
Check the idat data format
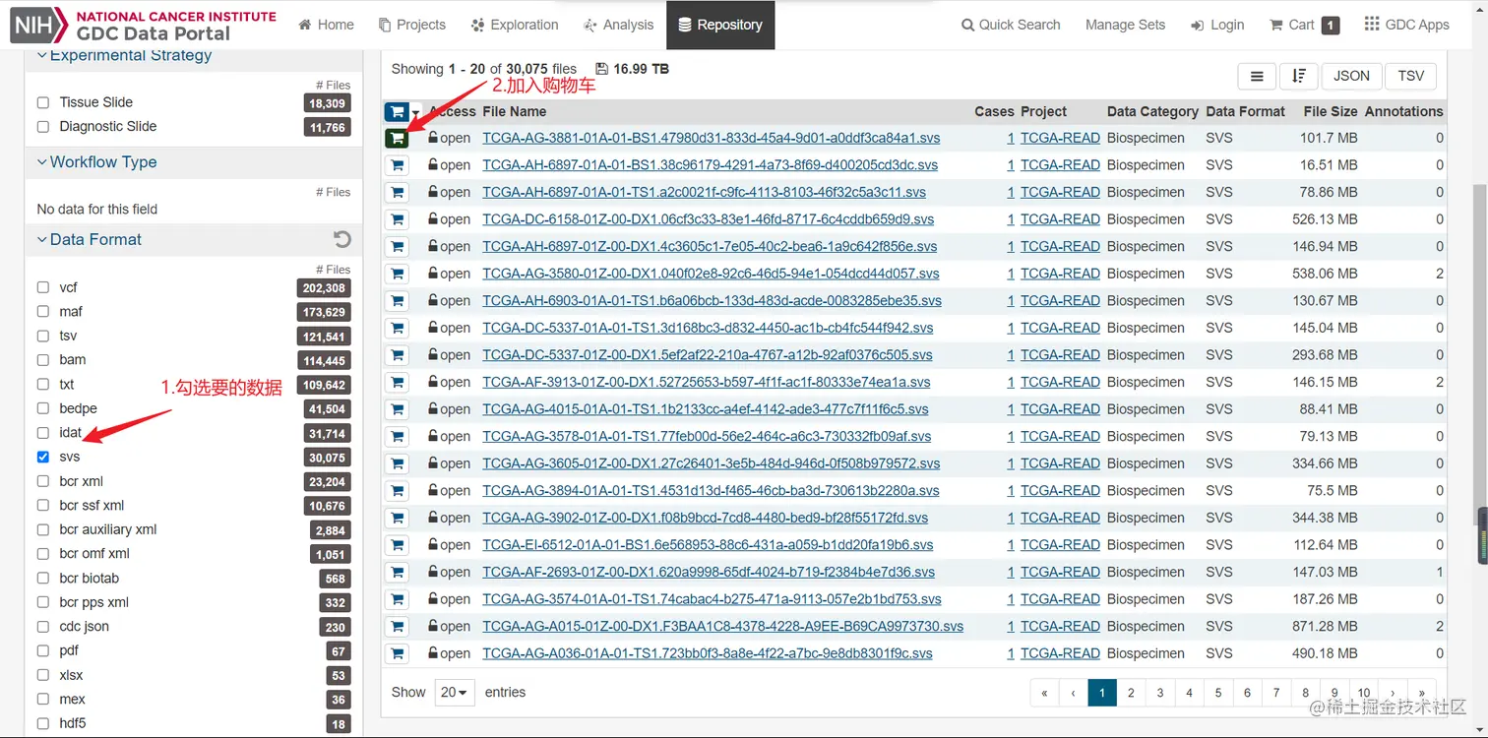click(43, 433)
